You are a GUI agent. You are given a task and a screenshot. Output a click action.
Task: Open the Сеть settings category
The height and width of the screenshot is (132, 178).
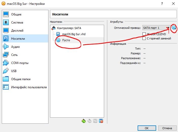[x=25, y=55]
